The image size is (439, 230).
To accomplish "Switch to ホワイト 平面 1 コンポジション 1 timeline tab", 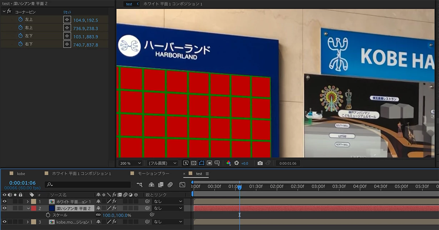I will (x=81, y=174).
